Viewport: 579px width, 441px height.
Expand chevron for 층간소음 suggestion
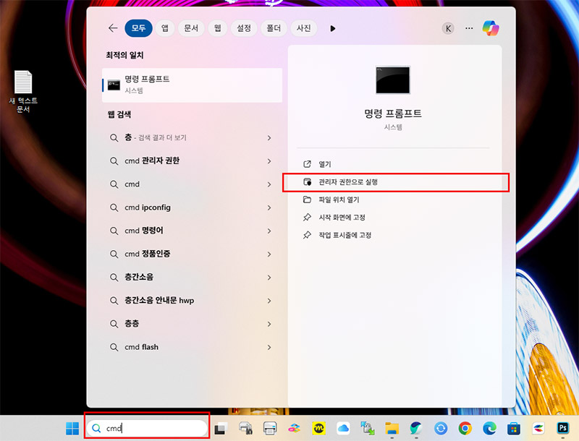[x=269, y=278]
